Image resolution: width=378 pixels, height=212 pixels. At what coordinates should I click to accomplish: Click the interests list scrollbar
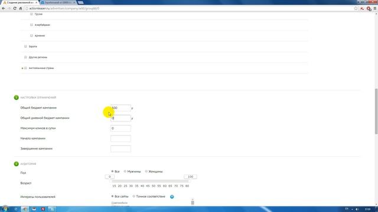tap(193, 202)
